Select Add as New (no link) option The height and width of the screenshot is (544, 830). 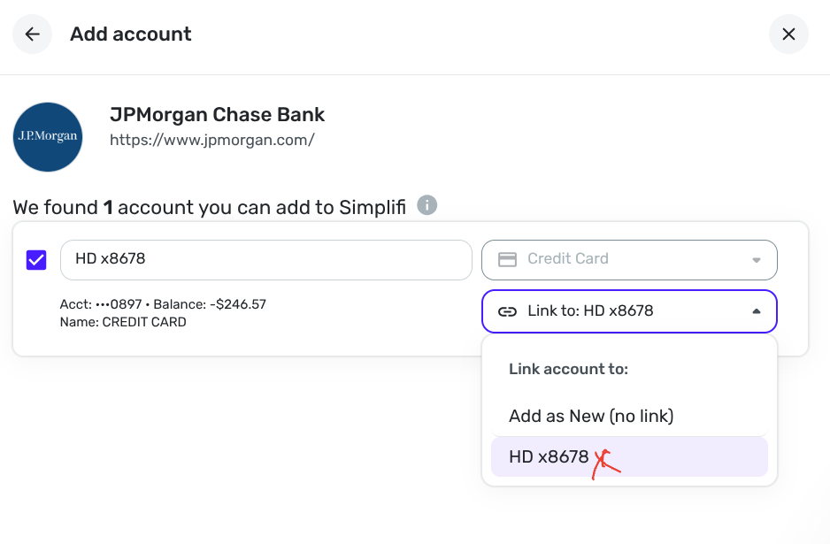[591, 416]
